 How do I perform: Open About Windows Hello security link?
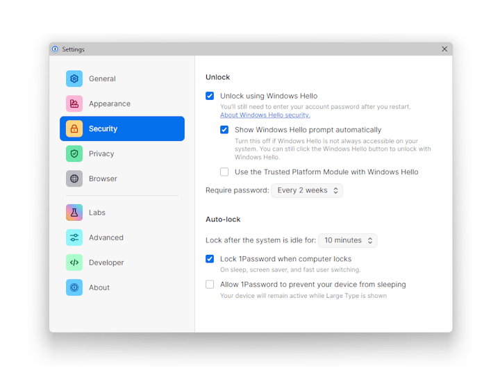(265, 115)
